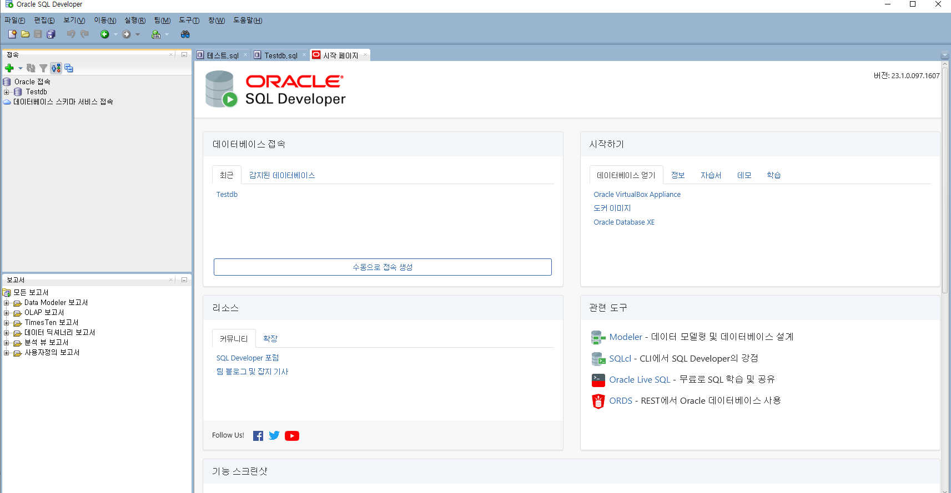Open the document tab list dropdown

945,55
